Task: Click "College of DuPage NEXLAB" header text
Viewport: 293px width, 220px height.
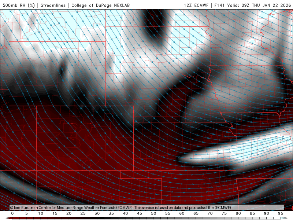Action: click(100, 5)
